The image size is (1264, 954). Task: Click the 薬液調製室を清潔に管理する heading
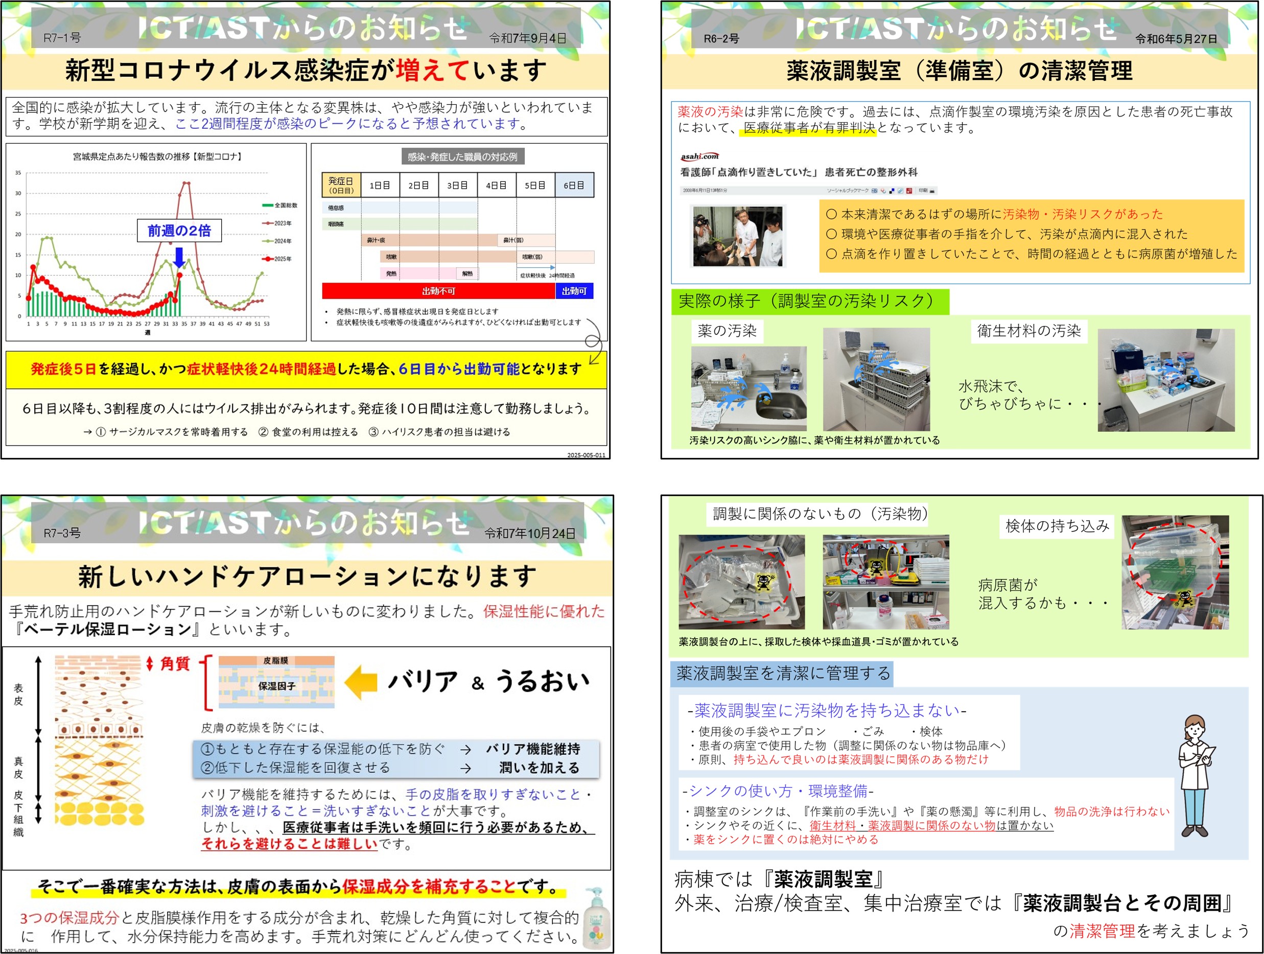tap(782, 673)
